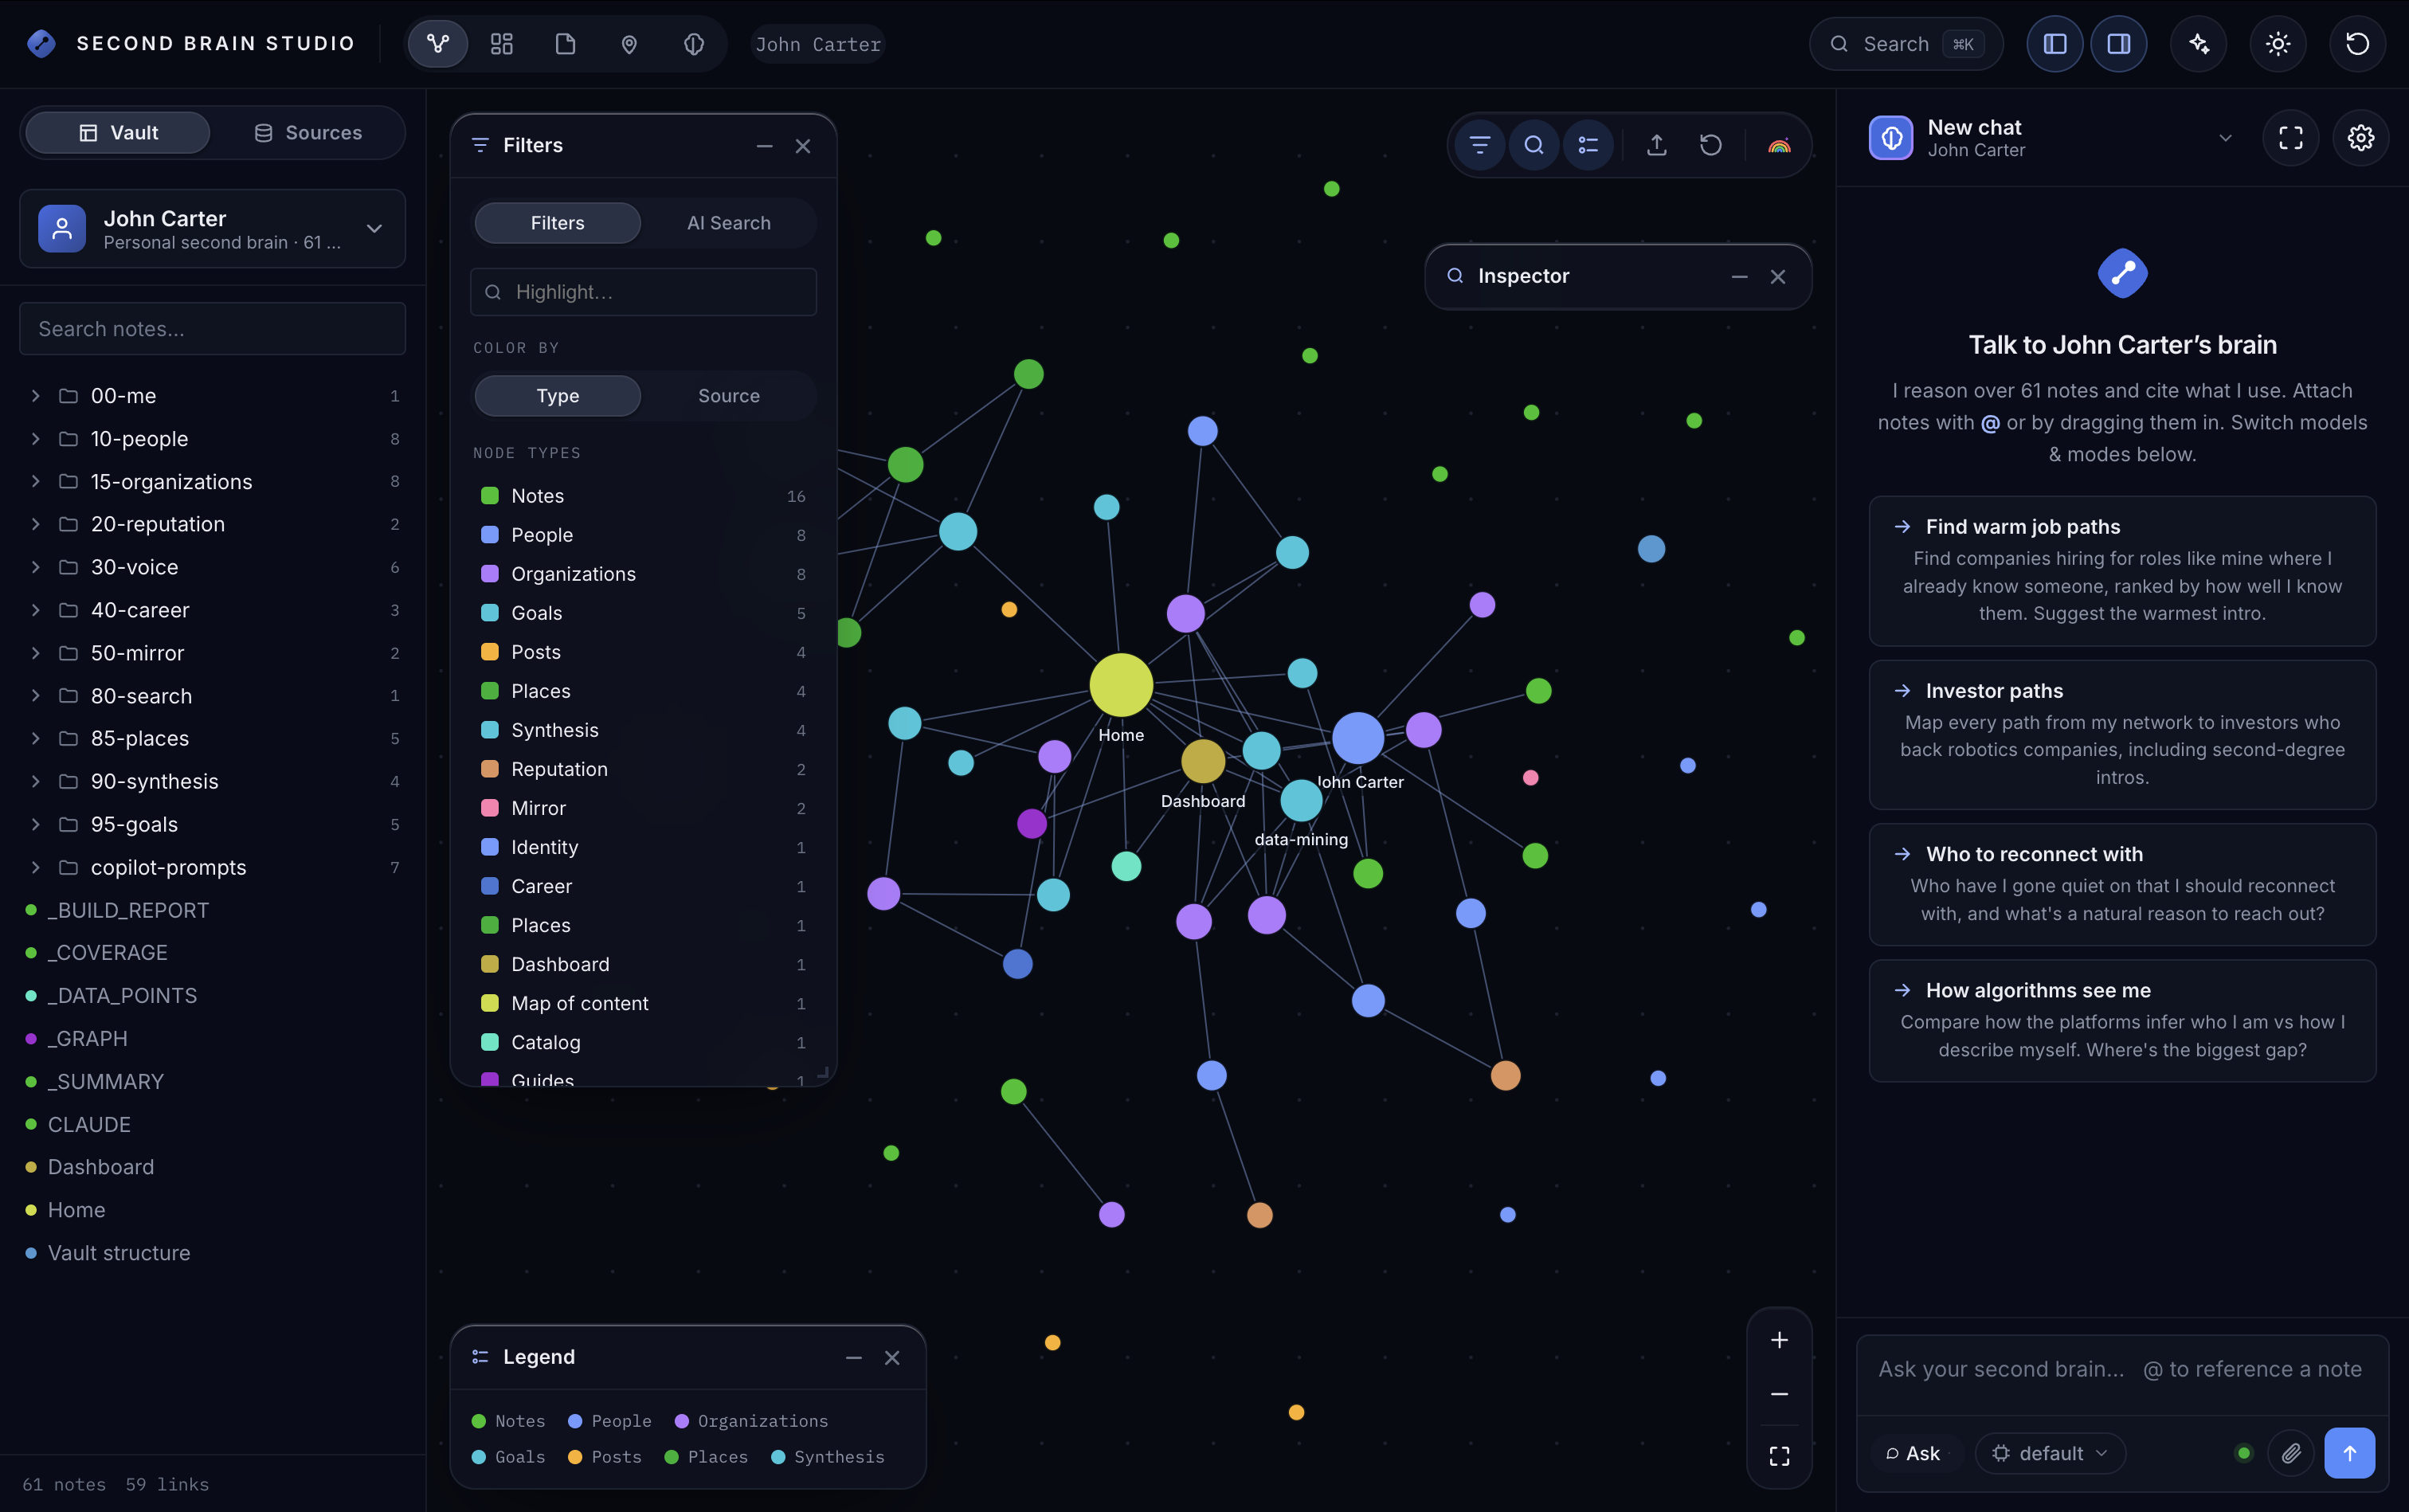Image resolution: width=2409 pixels, height=1512 pixels.
Task: Expand the 10-people folder
Action: tap(35, 439)
